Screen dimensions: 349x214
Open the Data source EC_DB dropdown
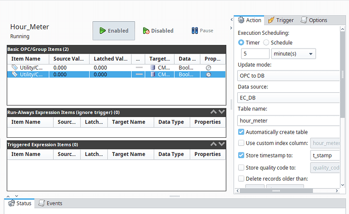(x=288, y=98)
